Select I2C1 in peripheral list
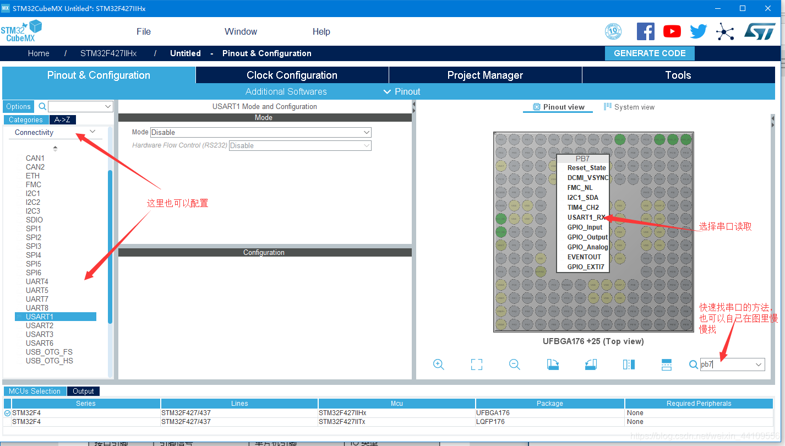 (x=33, y=193)
